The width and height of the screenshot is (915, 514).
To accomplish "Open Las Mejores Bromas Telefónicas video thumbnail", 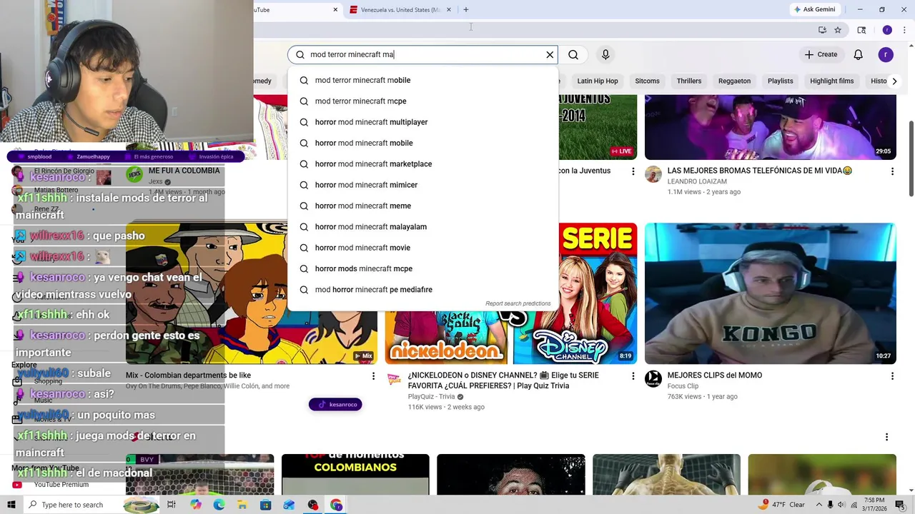I will [x=770, y=127].
